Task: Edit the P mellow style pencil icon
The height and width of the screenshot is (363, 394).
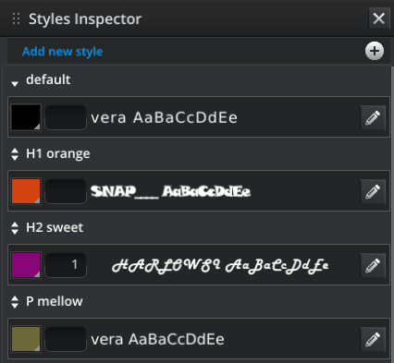Action: tap(373, 339)
